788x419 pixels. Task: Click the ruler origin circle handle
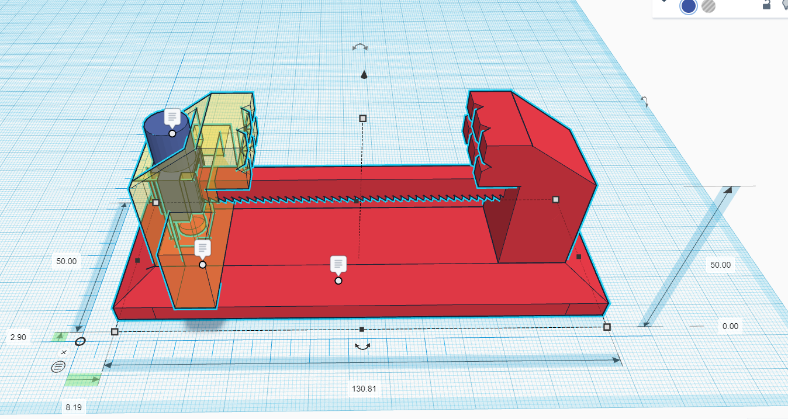(80, 341)
